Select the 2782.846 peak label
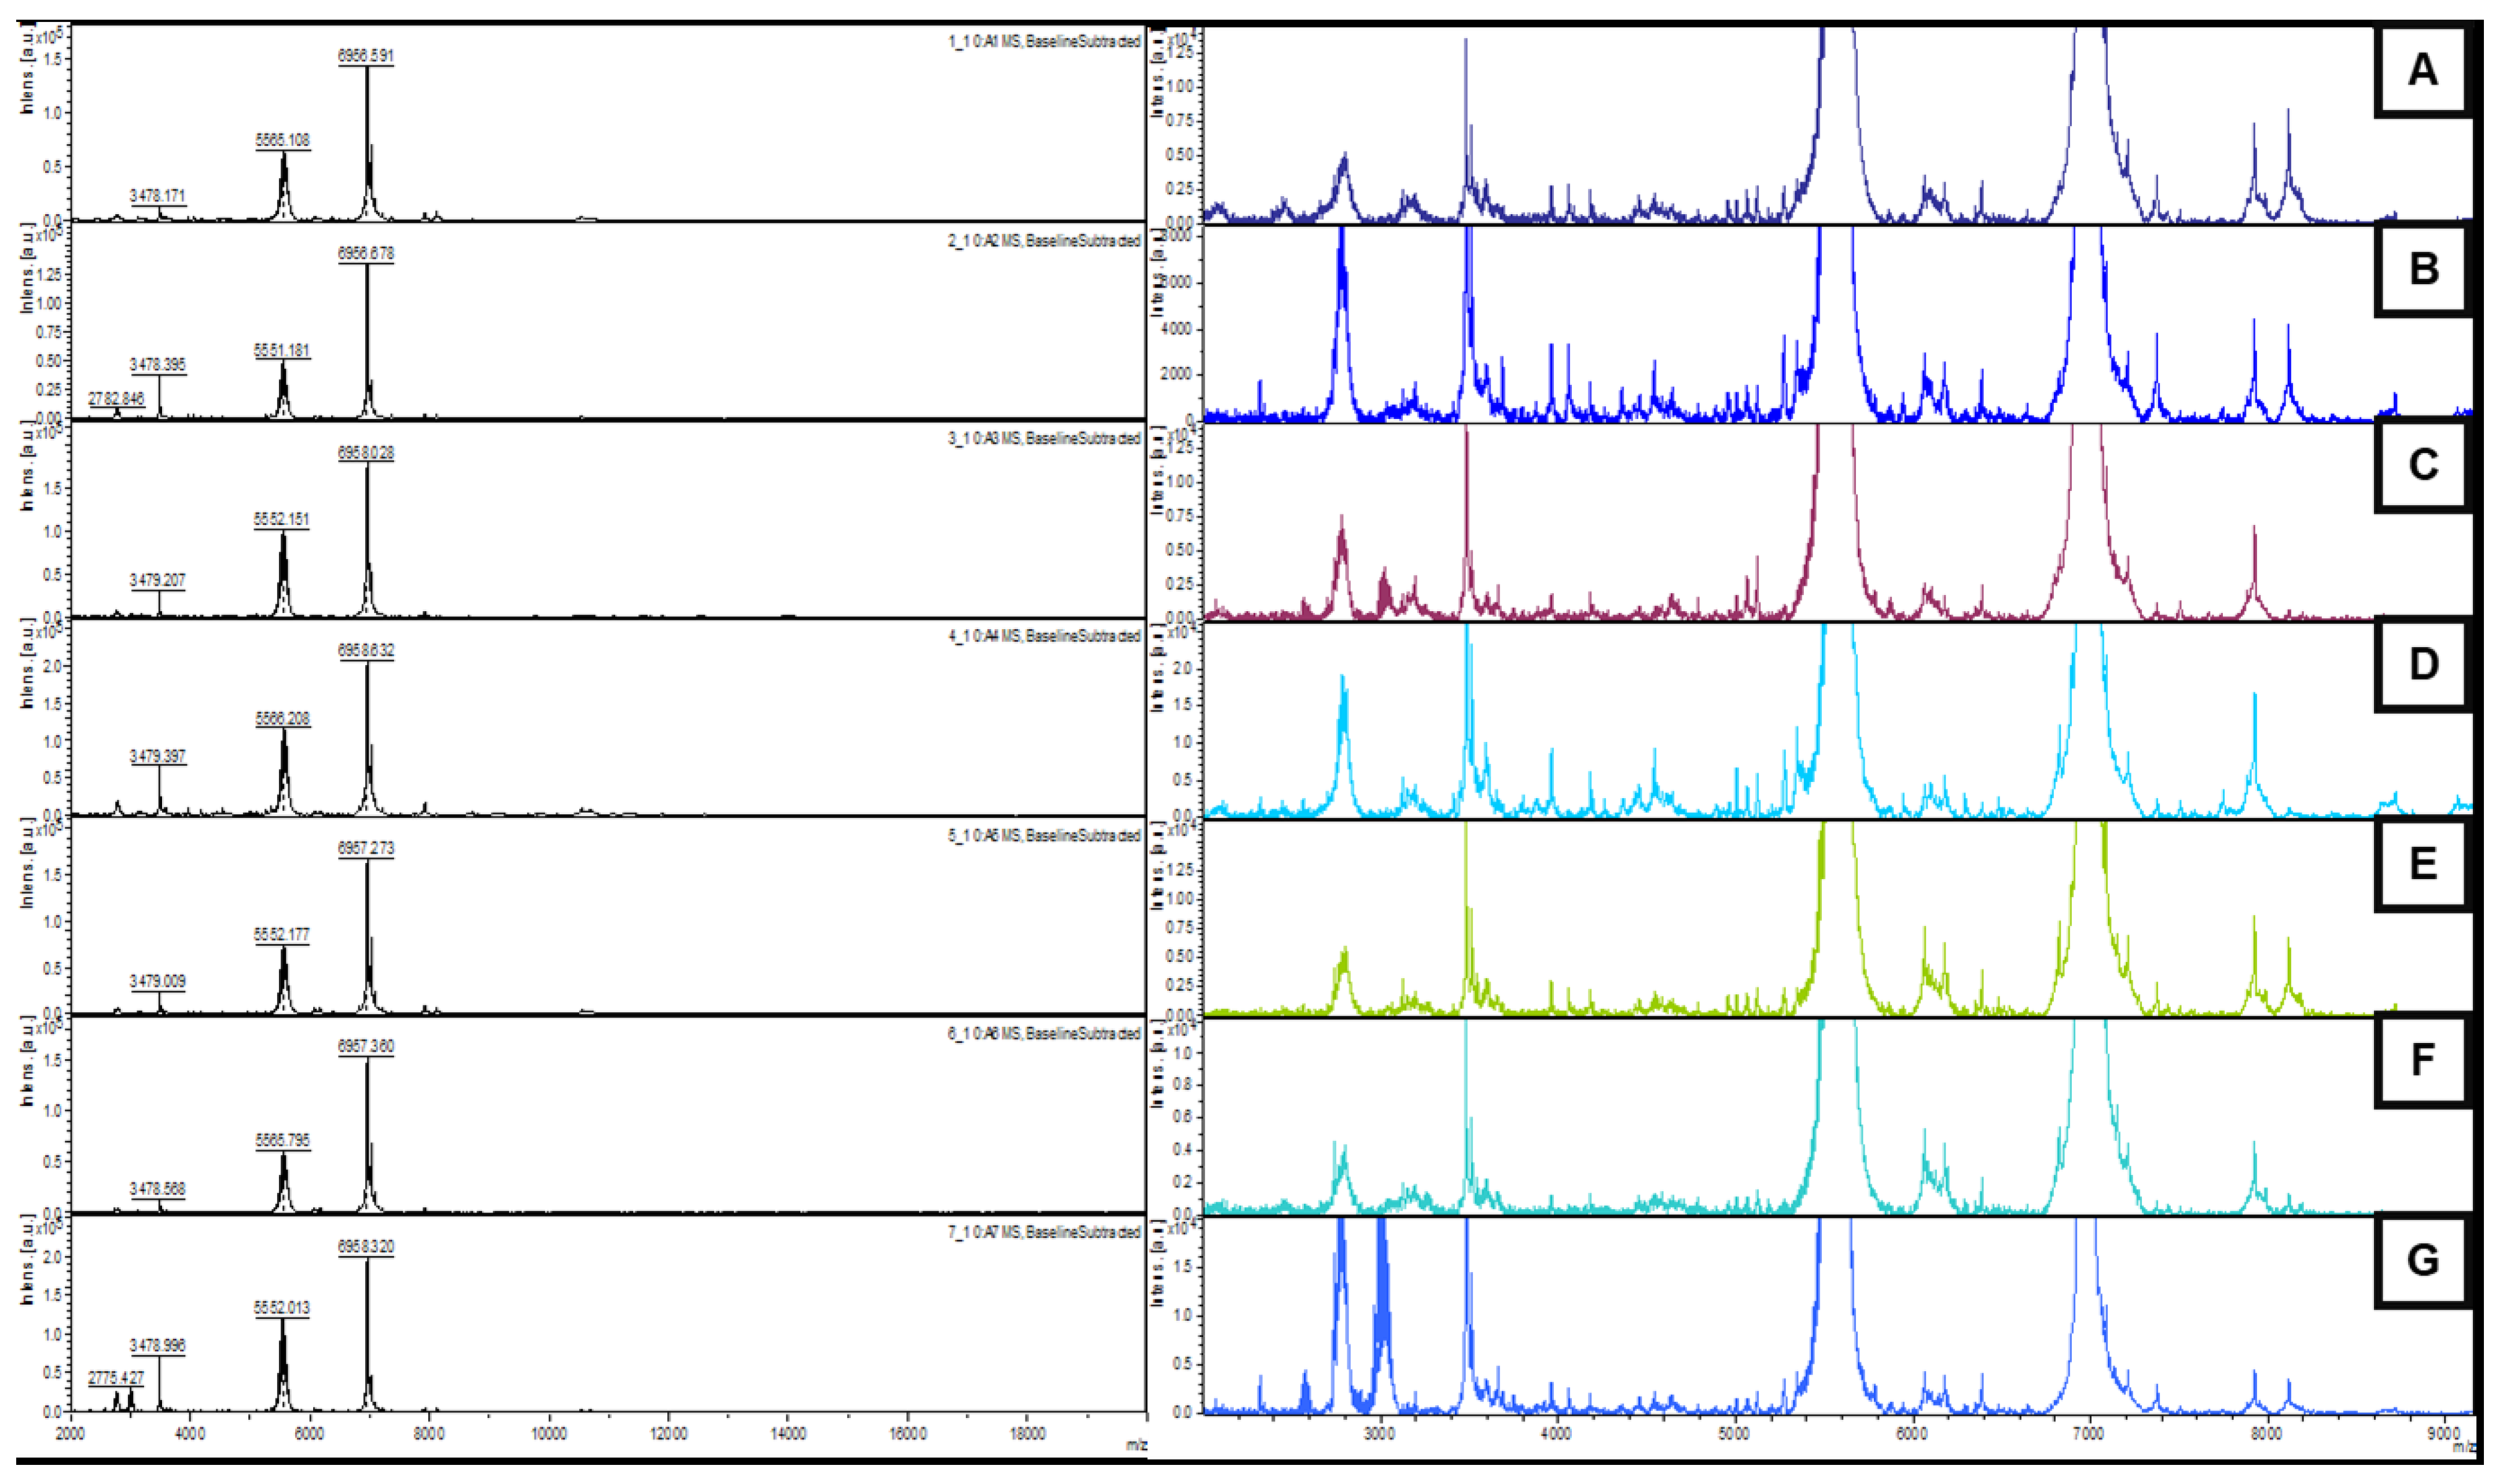Image resolution: width=2503 pixels, height=1484 pixels. tap(116, 399)
